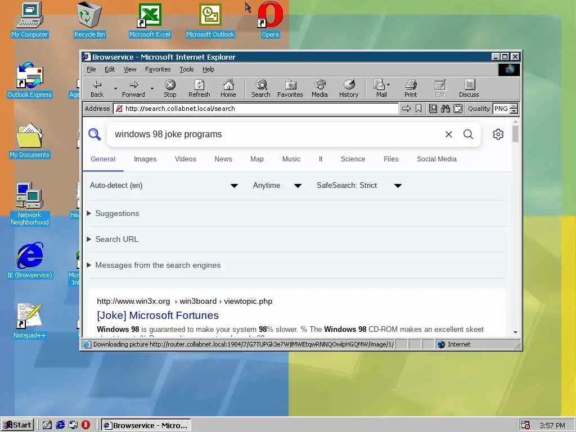Screen dimensions: 576x432
Task: Click the book with bookmark icon
Action: coord(433,109)
